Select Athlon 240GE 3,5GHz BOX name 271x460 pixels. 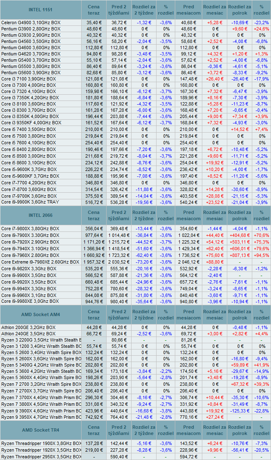coord(28,334)
